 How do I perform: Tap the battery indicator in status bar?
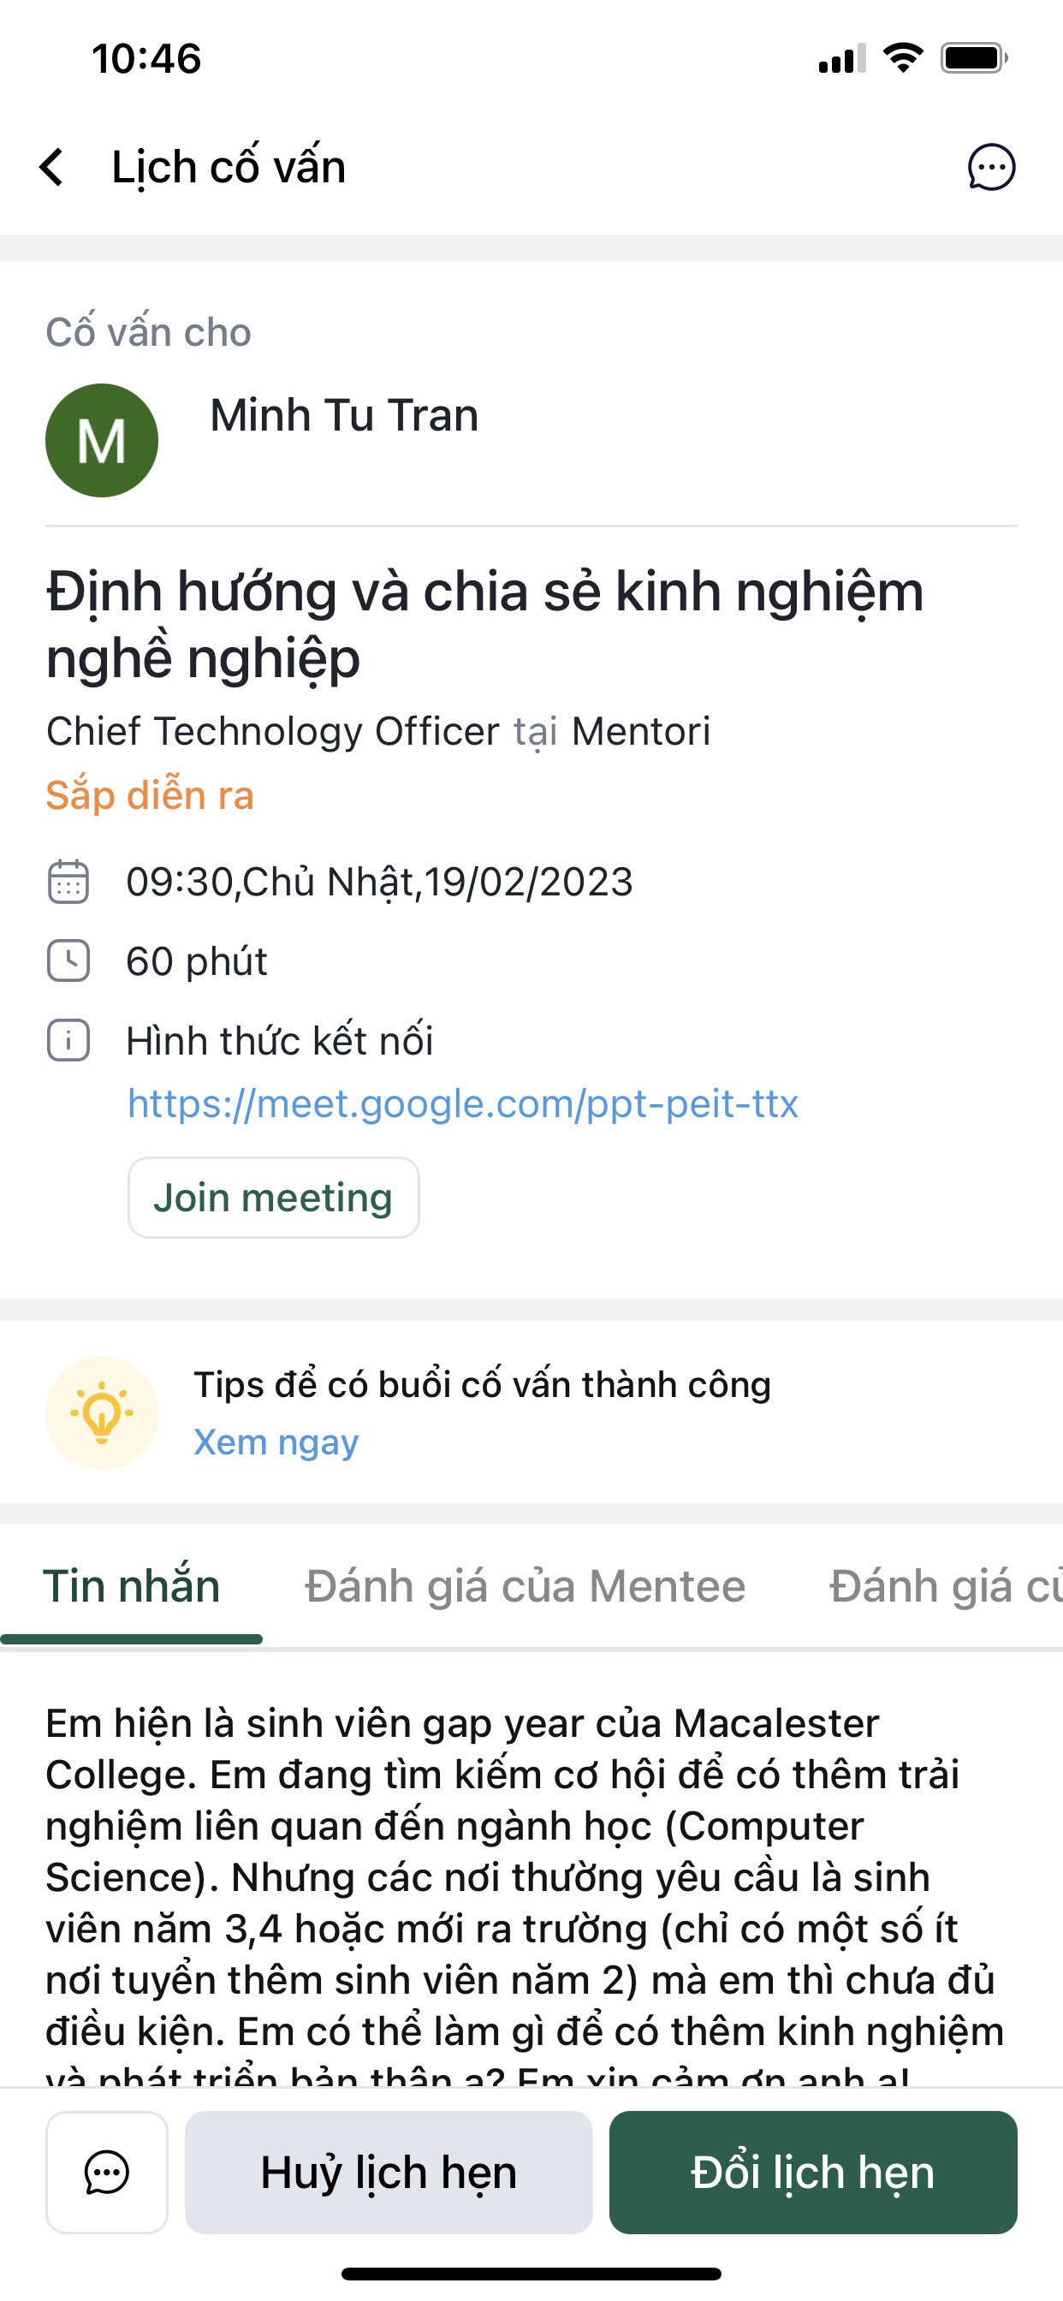tap(974, 59)
